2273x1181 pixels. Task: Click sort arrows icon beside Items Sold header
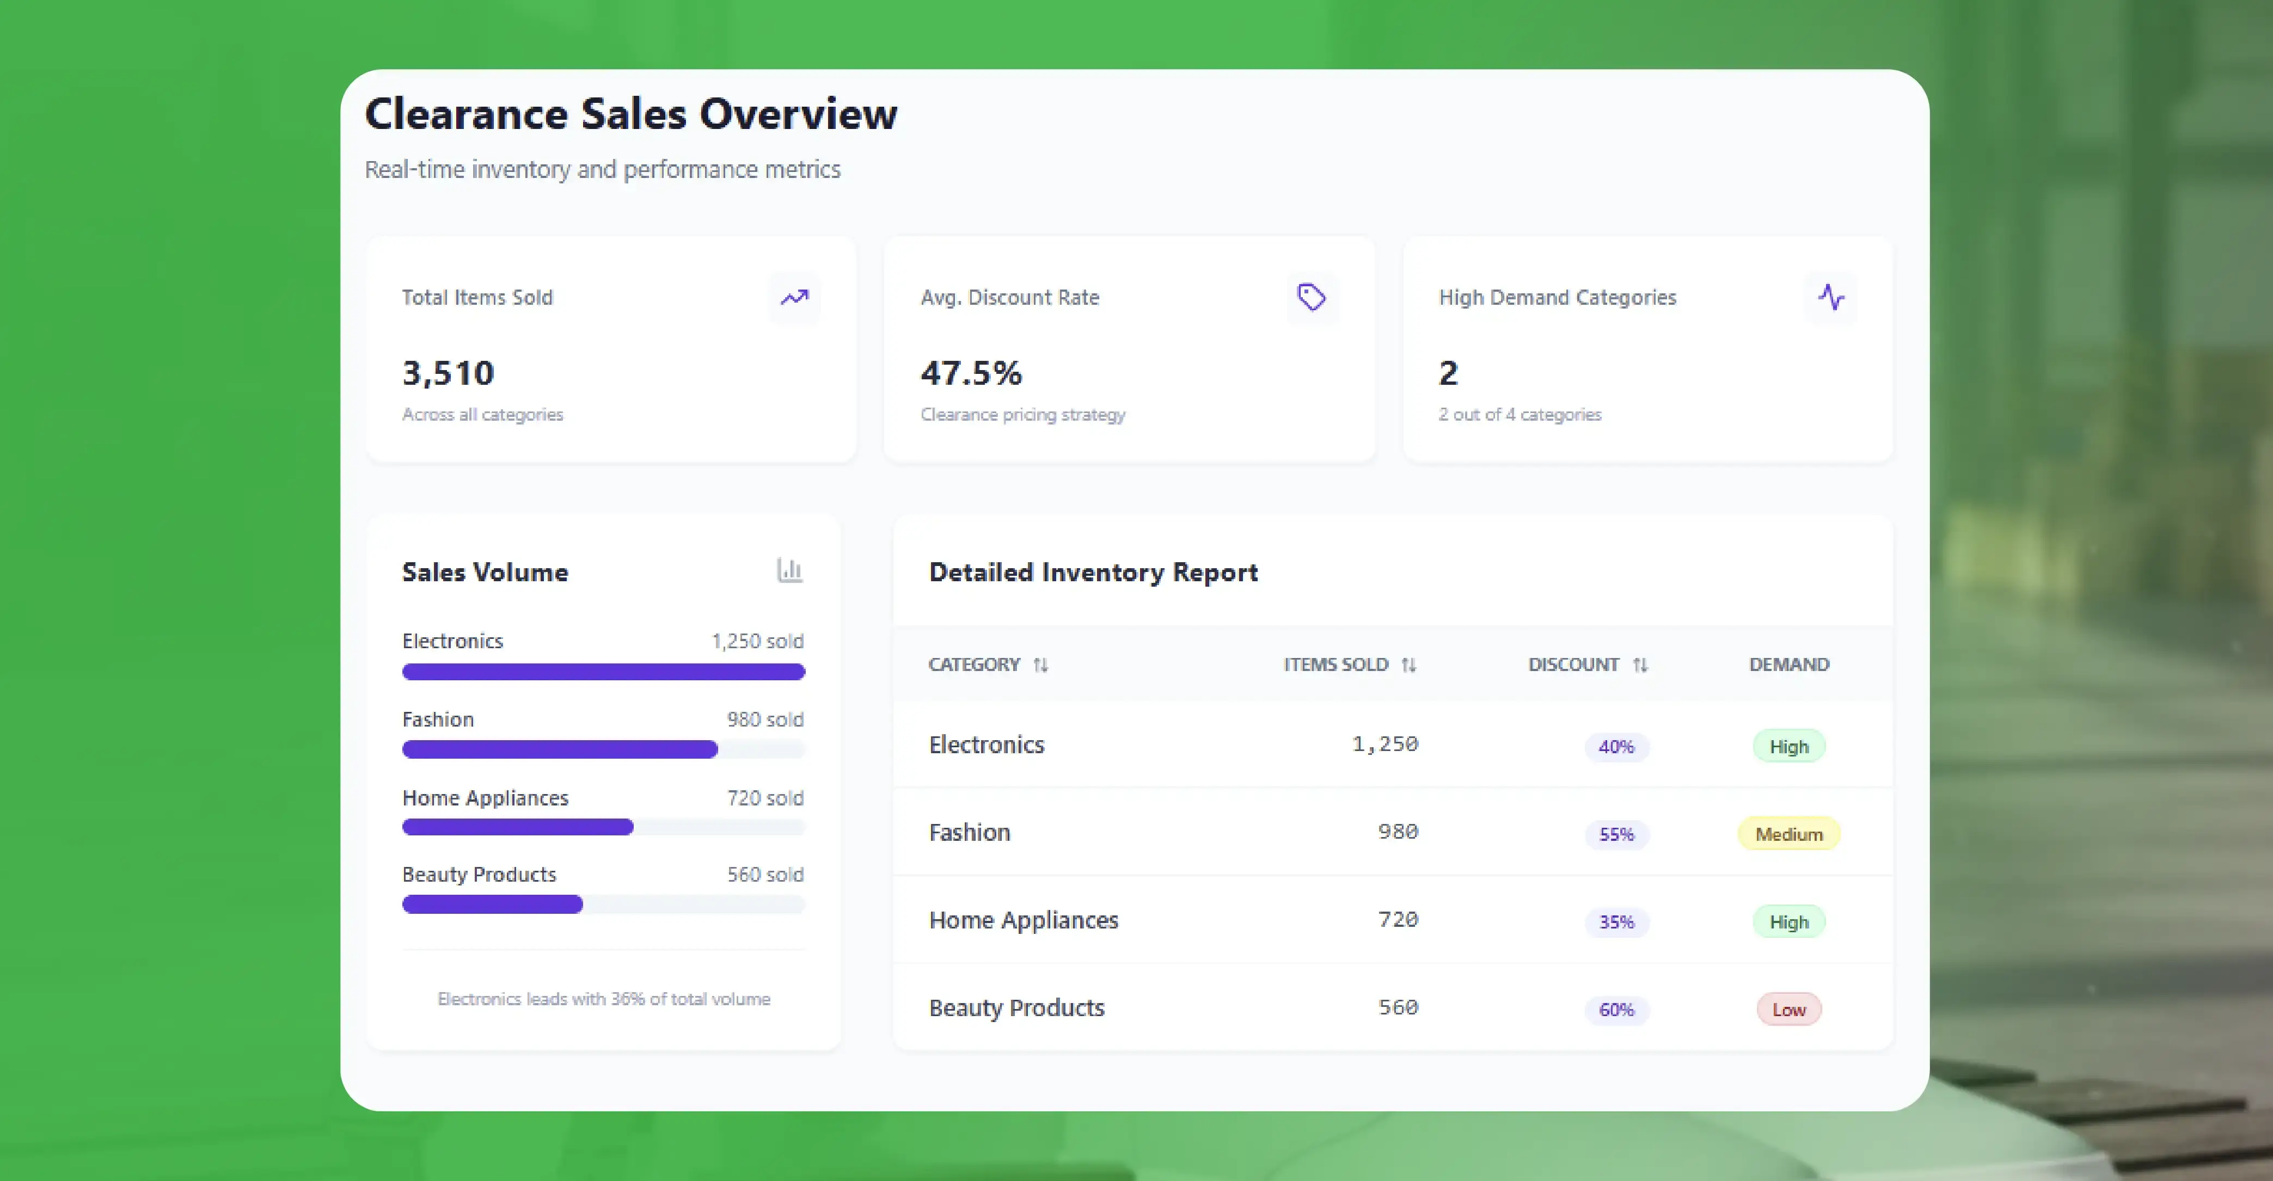pos(1408,665)
